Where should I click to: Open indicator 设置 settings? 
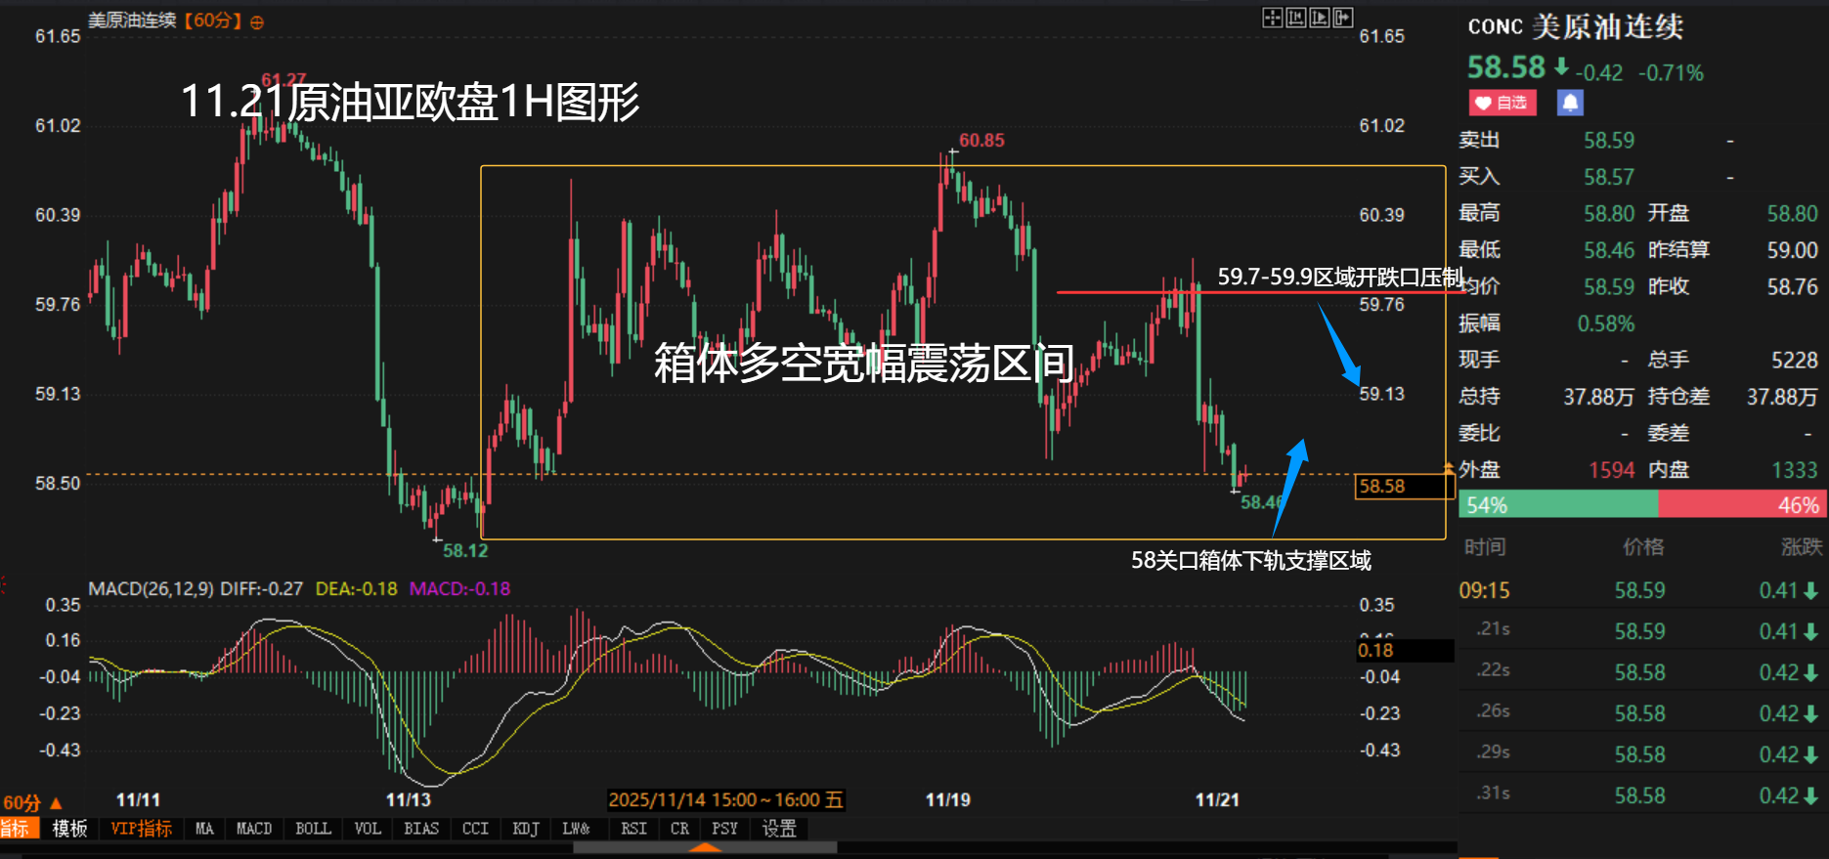coord(779,829)
